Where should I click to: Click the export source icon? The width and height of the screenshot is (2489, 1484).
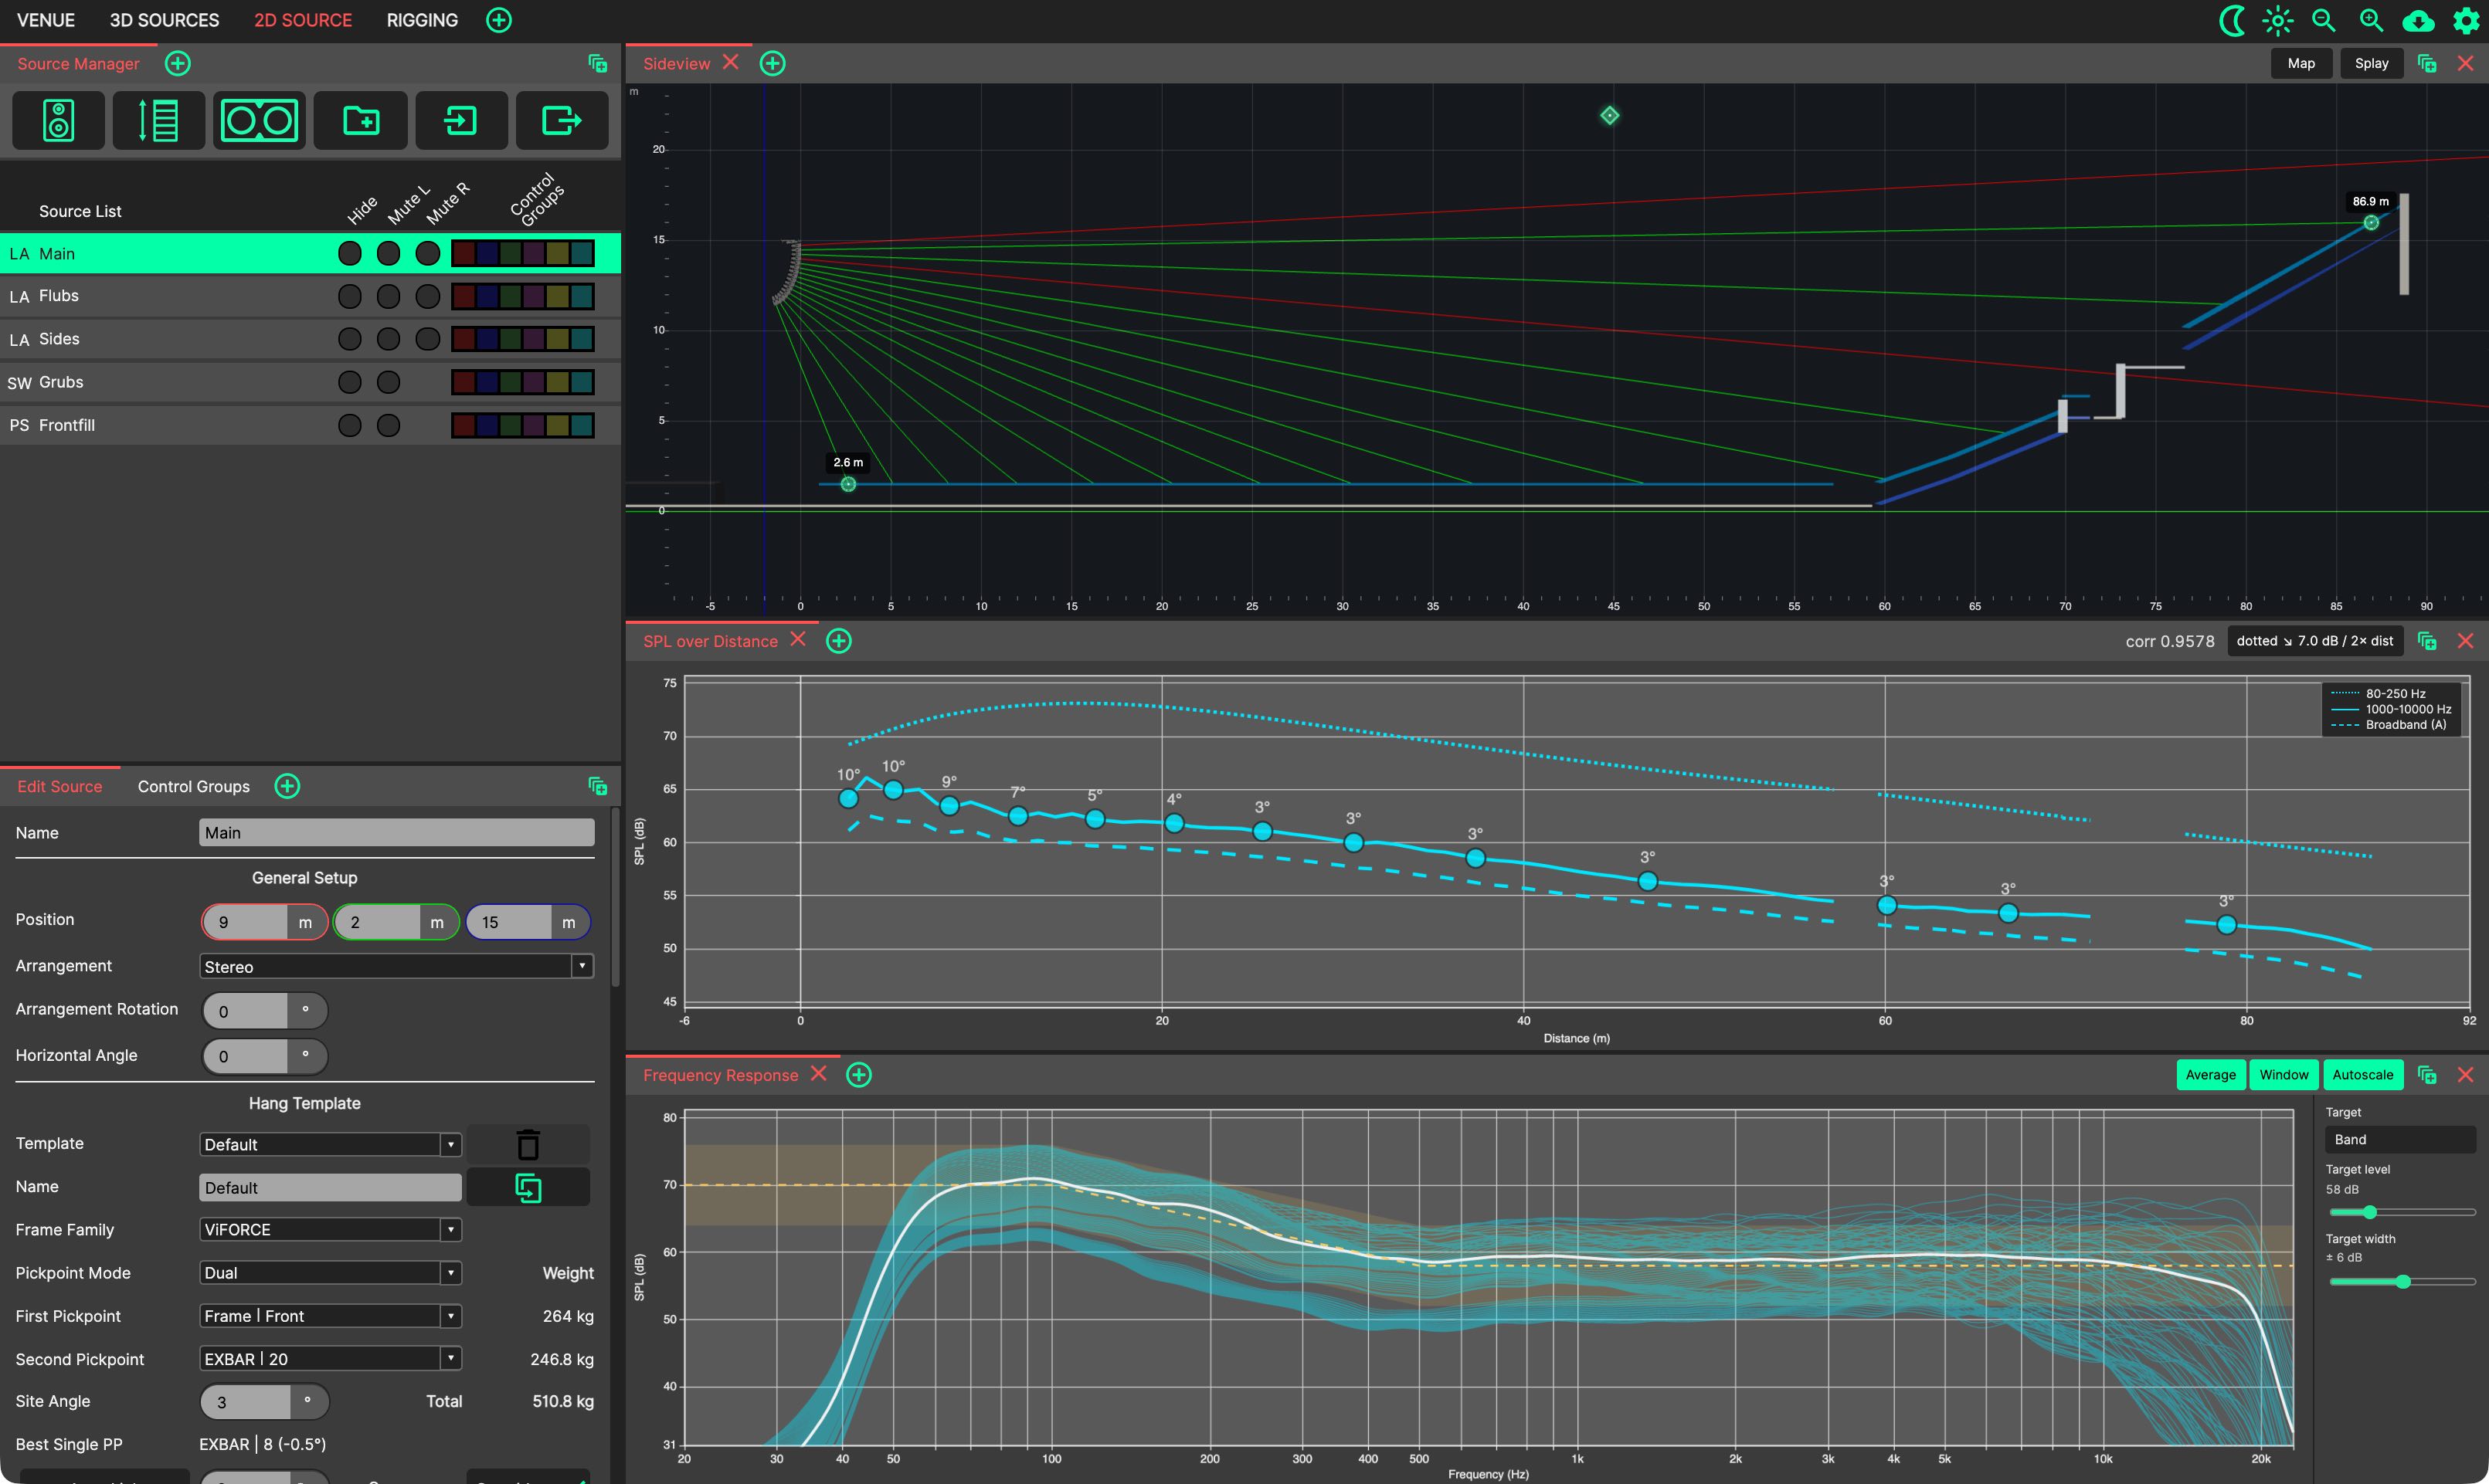tap(562, 121)
